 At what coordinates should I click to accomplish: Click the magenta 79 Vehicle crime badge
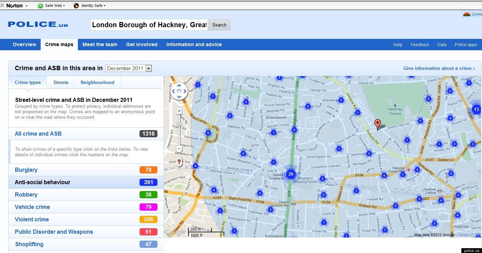coord(148,207)
